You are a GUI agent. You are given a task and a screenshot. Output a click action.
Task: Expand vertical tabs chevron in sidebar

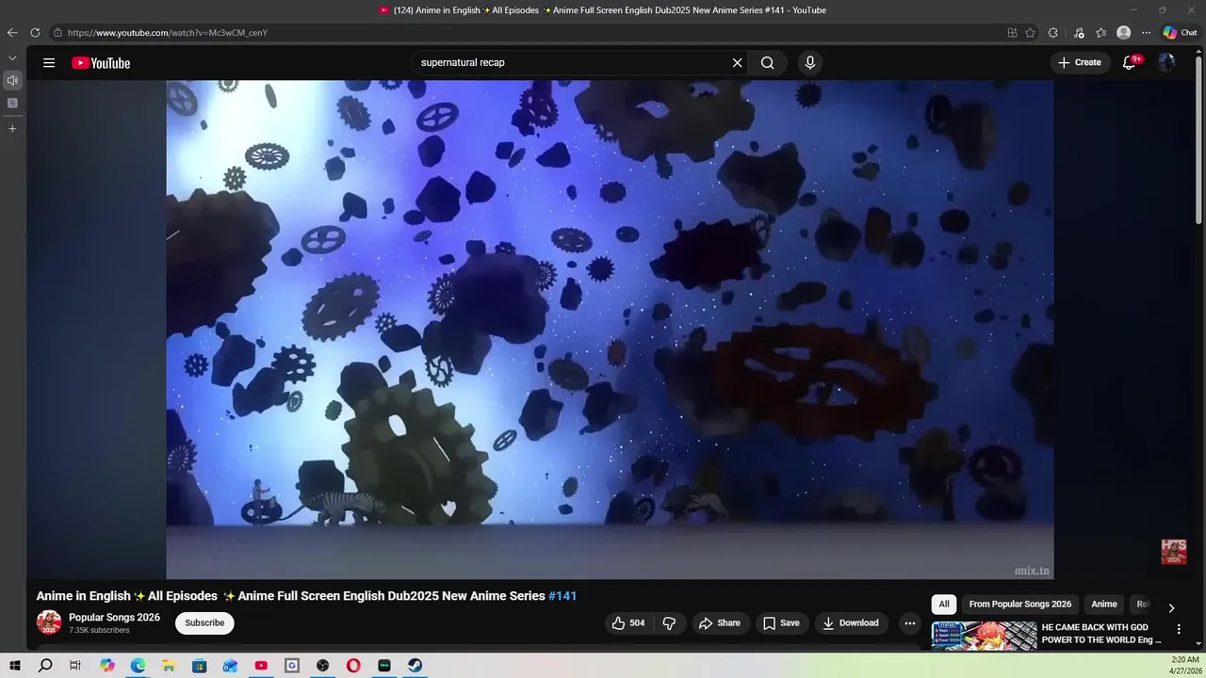[12, 58]
